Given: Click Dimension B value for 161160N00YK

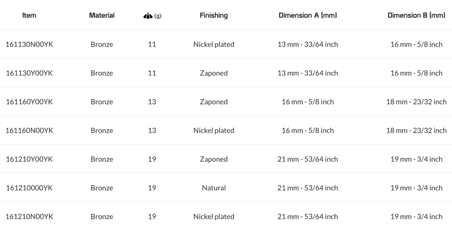Looking at the screenshot, I should pyautogui.click(x=416, y=130).
